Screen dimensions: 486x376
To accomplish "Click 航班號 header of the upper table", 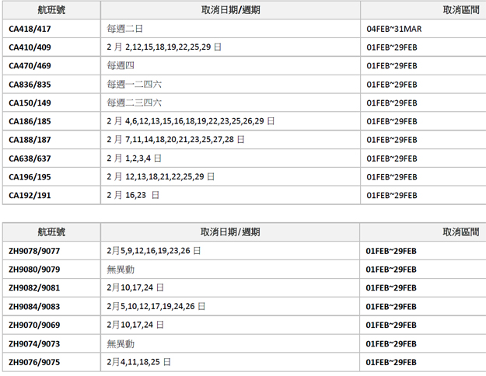I will click(x=51, y=10).
